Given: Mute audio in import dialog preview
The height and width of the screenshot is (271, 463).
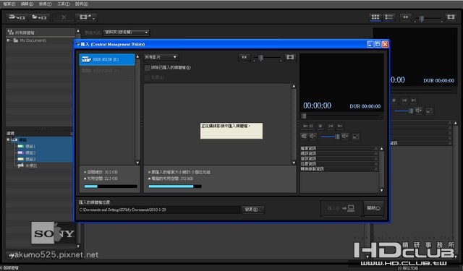Looking at the screenshot, I should 304,137.
